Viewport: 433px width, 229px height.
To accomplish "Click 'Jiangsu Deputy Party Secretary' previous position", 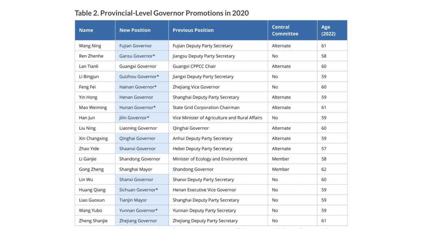I will tap(204, 56).
